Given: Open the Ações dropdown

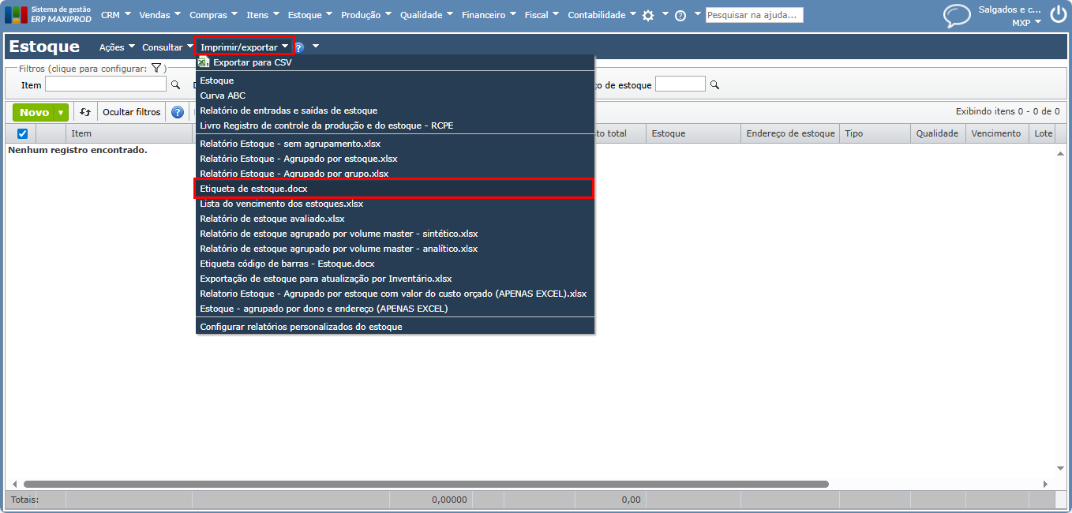Looking at the screenshot, I should pos(117,47).
